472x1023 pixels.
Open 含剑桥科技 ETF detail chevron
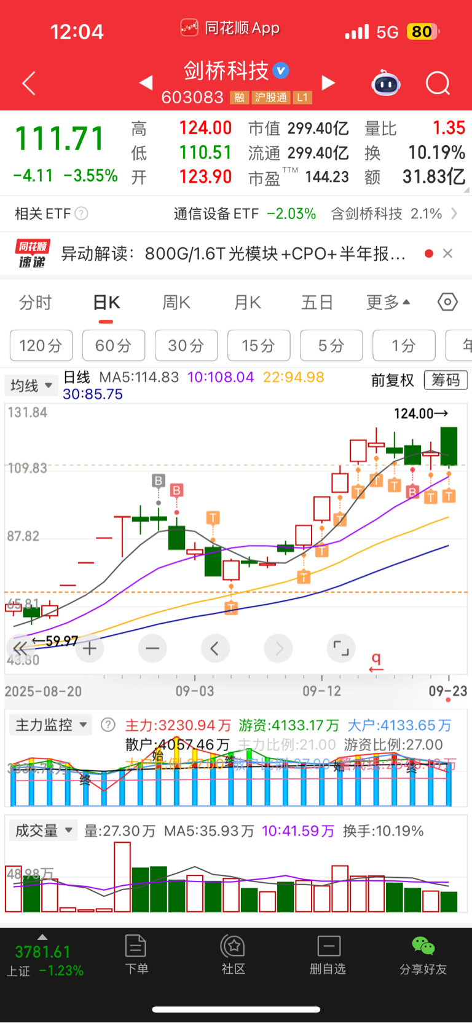click(454, 213)
